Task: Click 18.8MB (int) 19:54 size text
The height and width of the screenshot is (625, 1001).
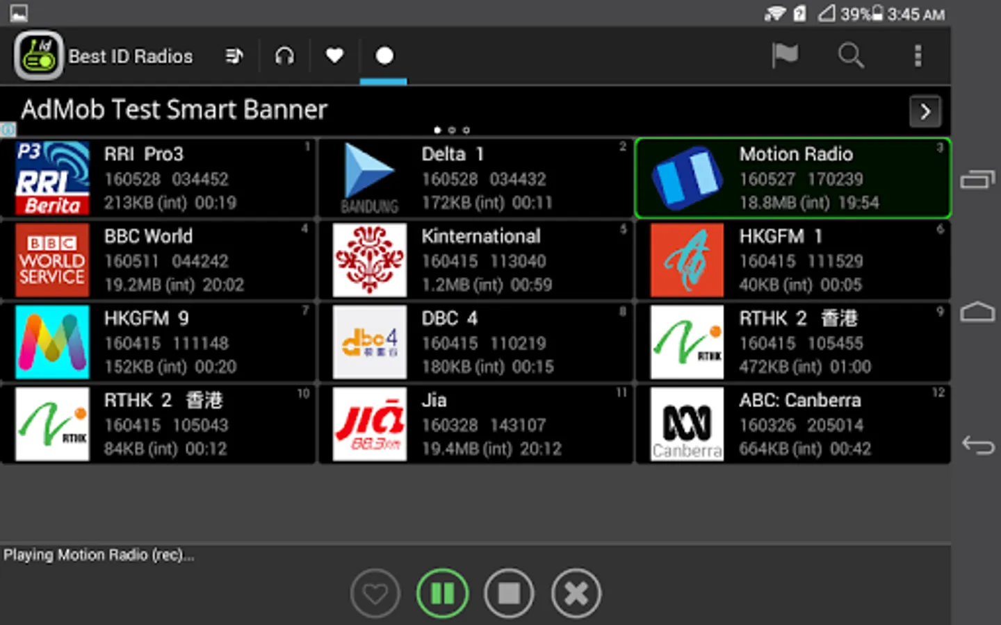Action: 809,203
